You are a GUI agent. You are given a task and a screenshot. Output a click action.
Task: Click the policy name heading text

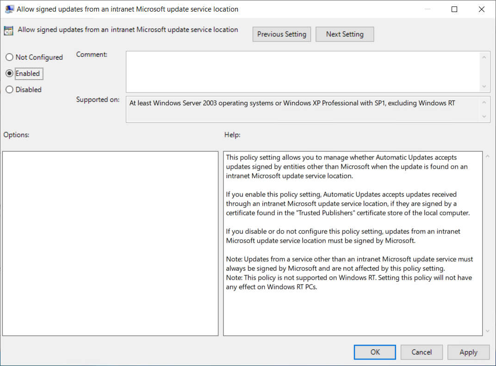coord(128,30)
